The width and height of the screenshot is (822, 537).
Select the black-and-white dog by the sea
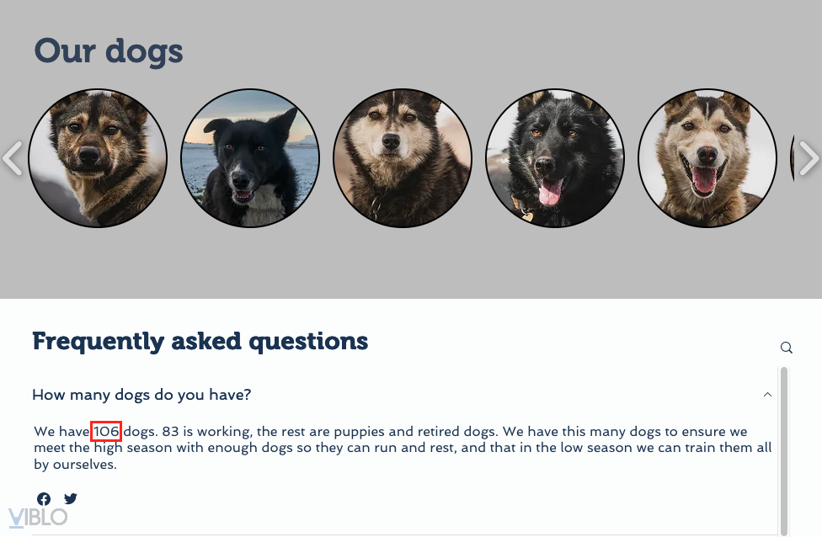click(x=250, y=158)
